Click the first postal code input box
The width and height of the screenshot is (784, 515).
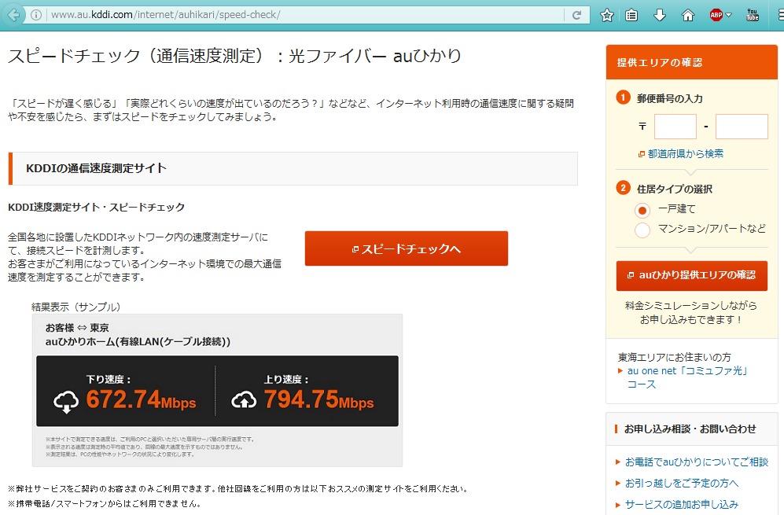pos(675,127)
